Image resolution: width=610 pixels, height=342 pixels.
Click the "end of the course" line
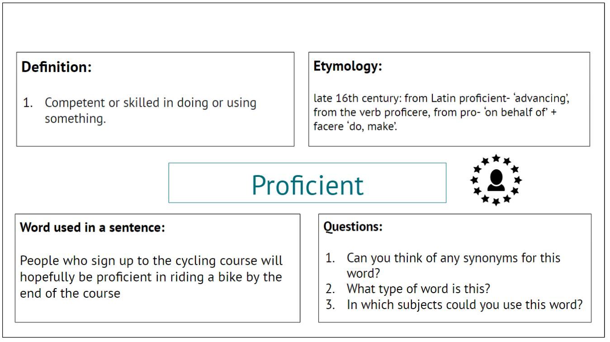coord(70,293)
